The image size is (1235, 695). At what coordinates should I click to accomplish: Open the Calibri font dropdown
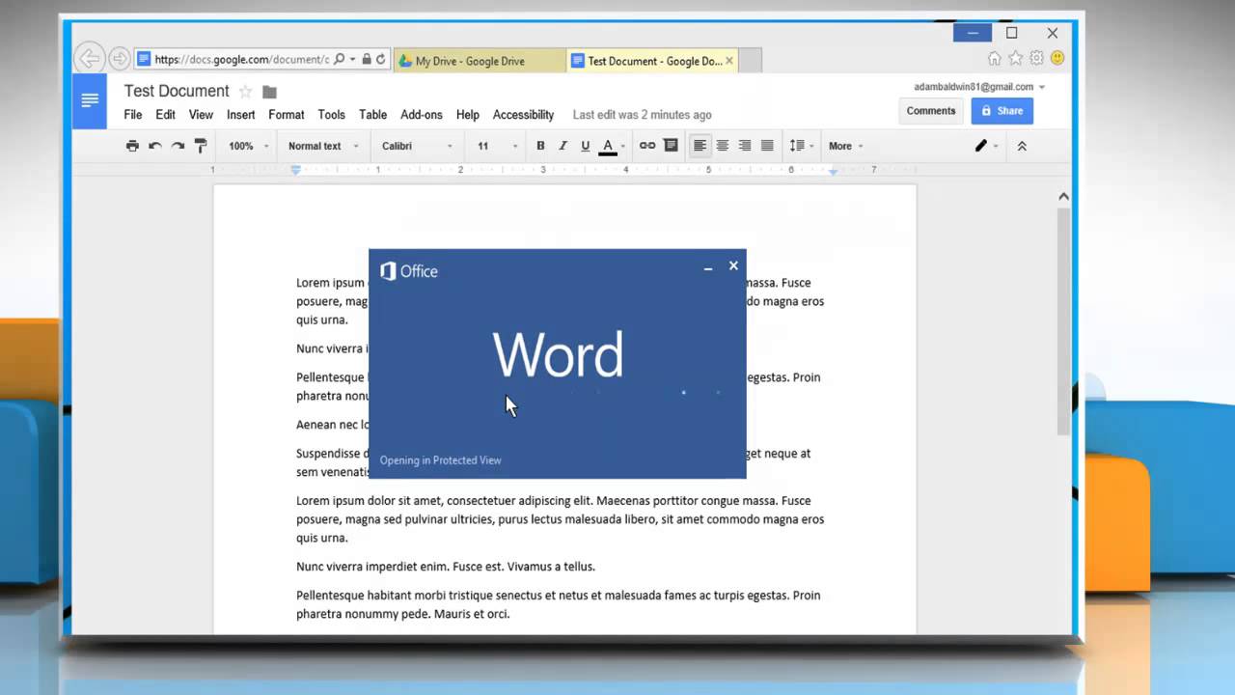point(417,146)
